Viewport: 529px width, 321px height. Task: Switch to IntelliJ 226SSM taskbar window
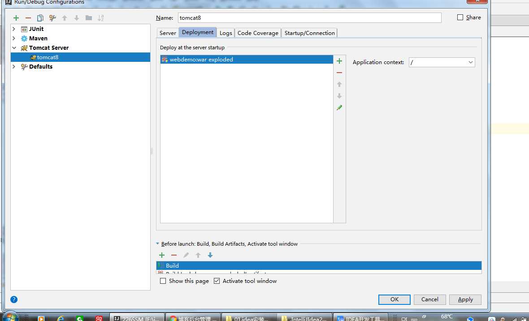(137, 317)
